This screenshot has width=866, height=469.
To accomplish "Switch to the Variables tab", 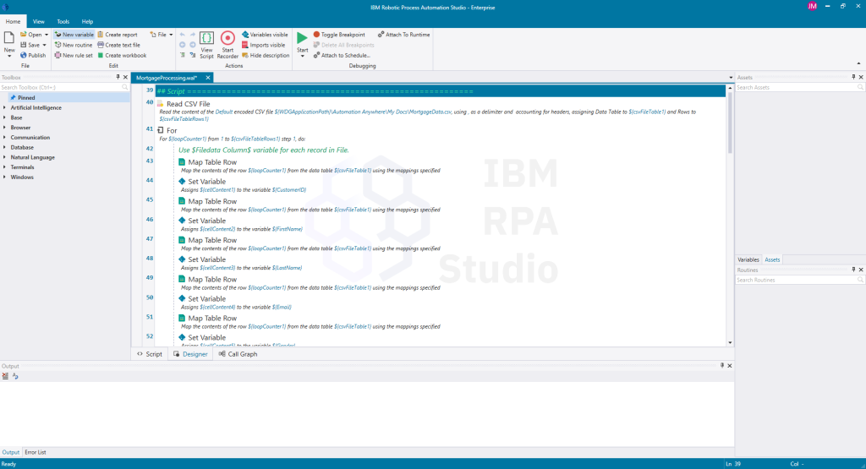I will [x=748, y=259].
